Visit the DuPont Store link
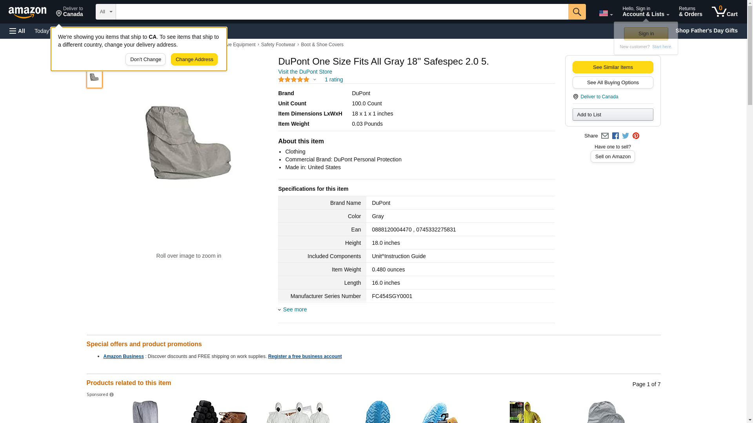 click(x=305, y=72)
